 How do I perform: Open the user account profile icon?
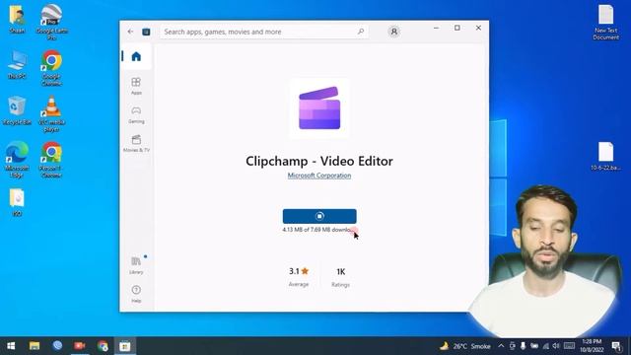(x=394, y=32)
